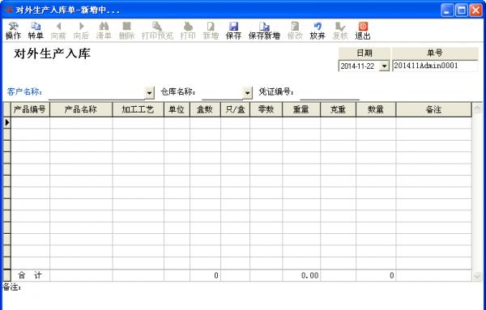The image size is (486, 310).
Task: Click the grid scrollbar down arrow
Action: click(477, 276)
